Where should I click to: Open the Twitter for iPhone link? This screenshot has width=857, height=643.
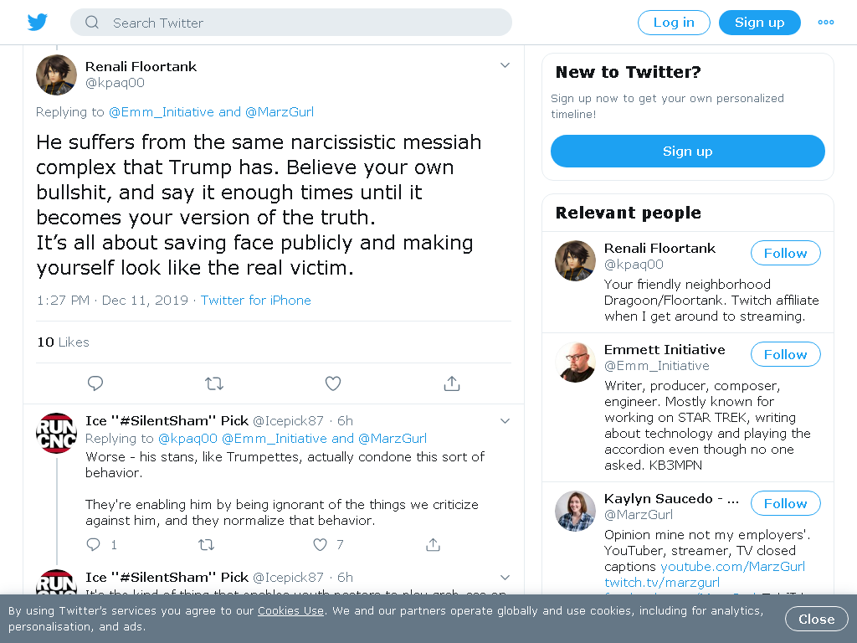tap(256, 301)
